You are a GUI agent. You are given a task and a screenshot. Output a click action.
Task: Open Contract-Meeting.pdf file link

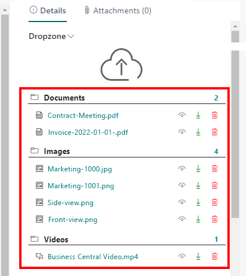click(83, 116)
